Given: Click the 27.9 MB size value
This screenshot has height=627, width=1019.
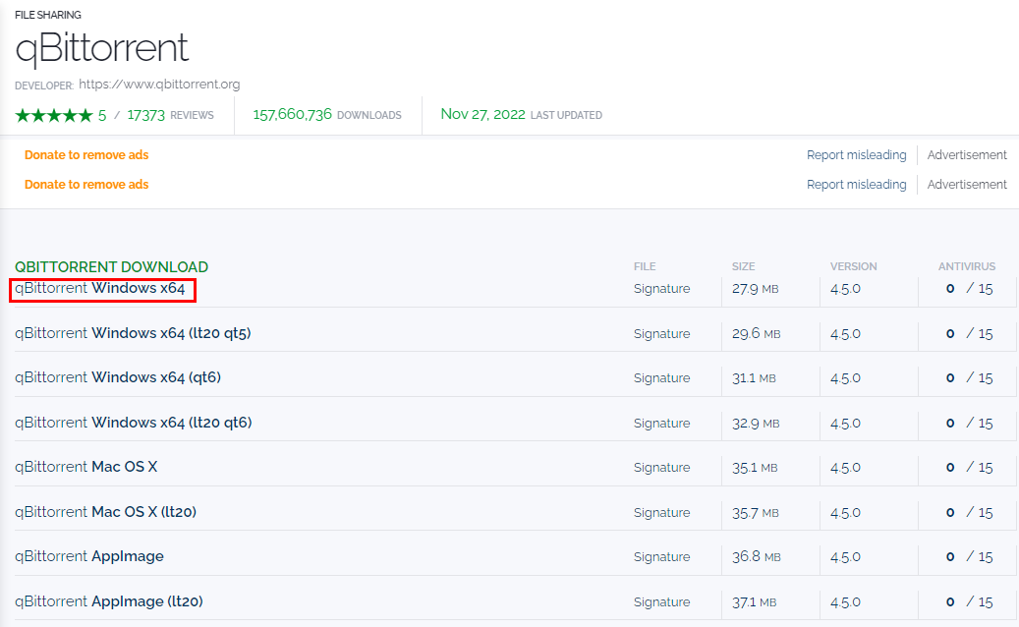Looking at the screenshot, I should [x=755, y=289].
